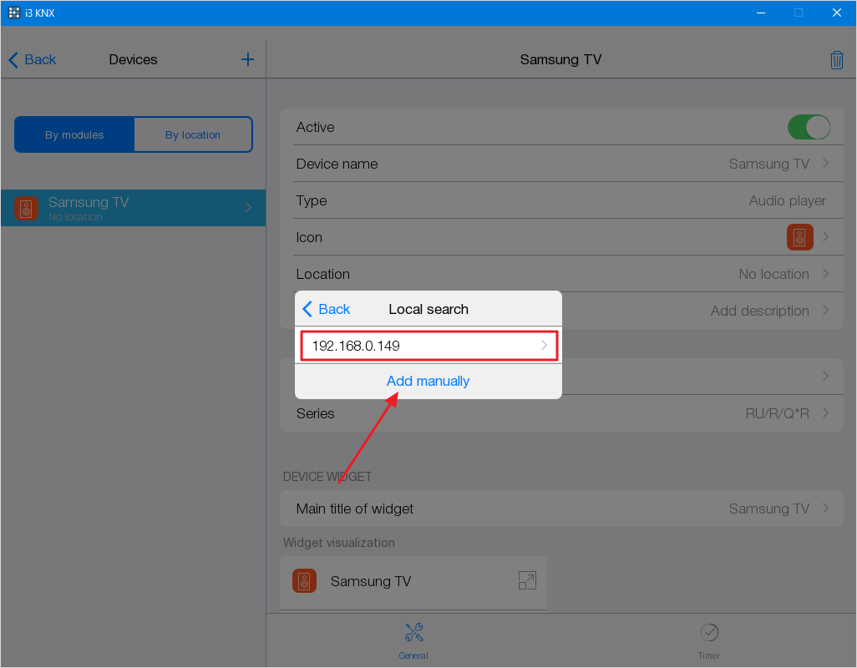The height and width of the screenshot is (668, 857).
Task: Toggle the Active switch off
Action: 808,127
